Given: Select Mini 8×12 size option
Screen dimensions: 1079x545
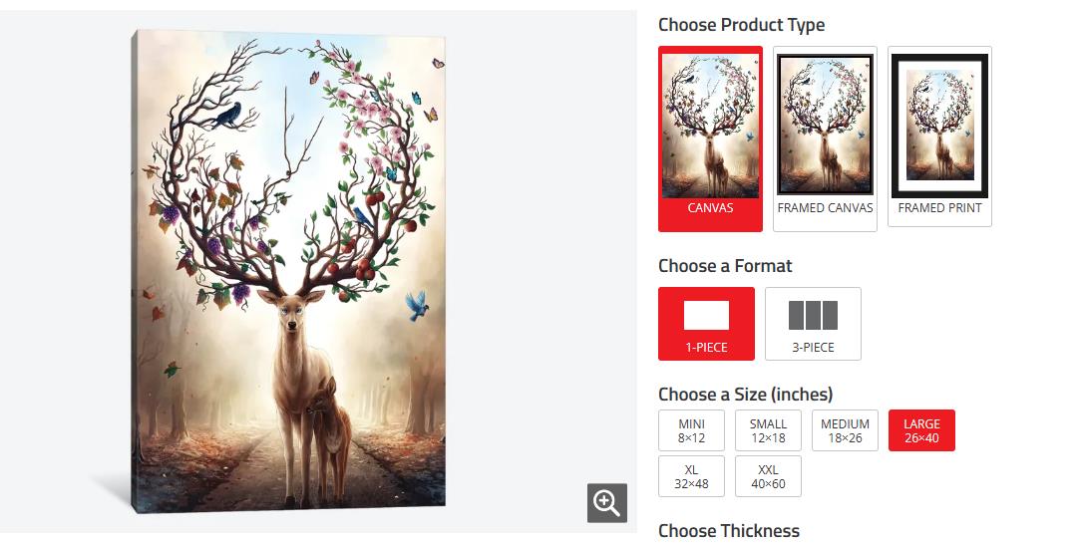Looking at the screenshot, I should click(692, 430).
